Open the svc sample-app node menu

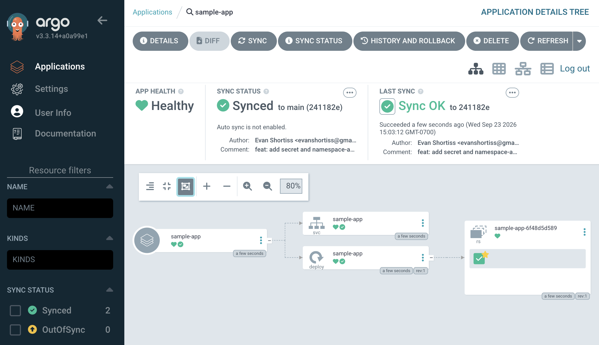click(x=423, y=223)
